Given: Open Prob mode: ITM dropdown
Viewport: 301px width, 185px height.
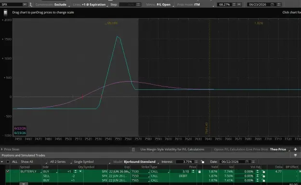Looking at the screenshot, I should tap(196, 4).
